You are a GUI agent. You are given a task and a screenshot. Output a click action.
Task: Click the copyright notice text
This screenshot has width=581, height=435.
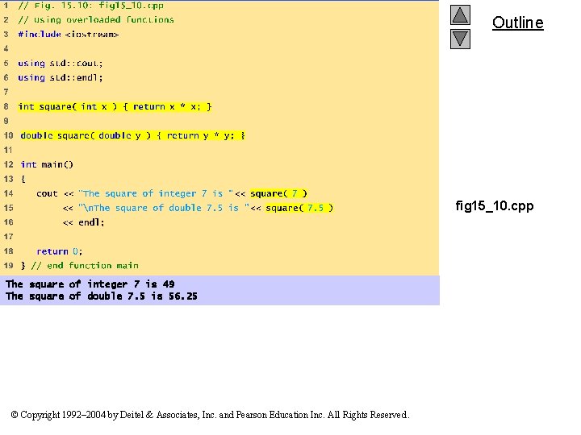210,415
